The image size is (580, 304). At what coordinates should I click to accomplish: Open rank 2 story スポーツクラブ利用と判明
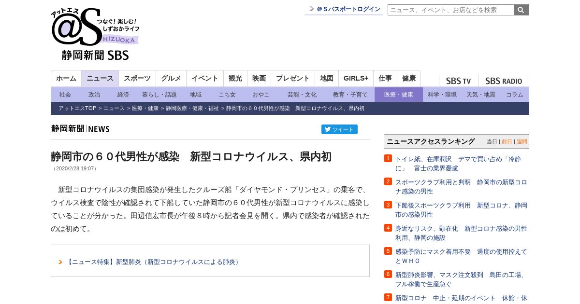(461, 186)
